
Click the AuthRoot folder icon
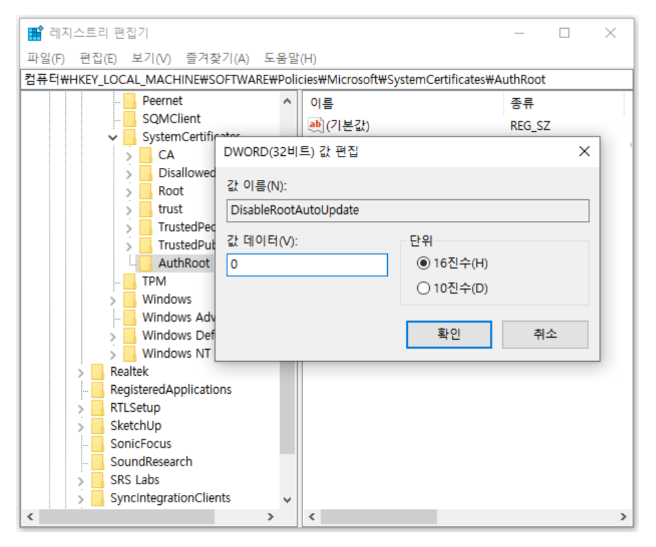(x=146, y=263)
